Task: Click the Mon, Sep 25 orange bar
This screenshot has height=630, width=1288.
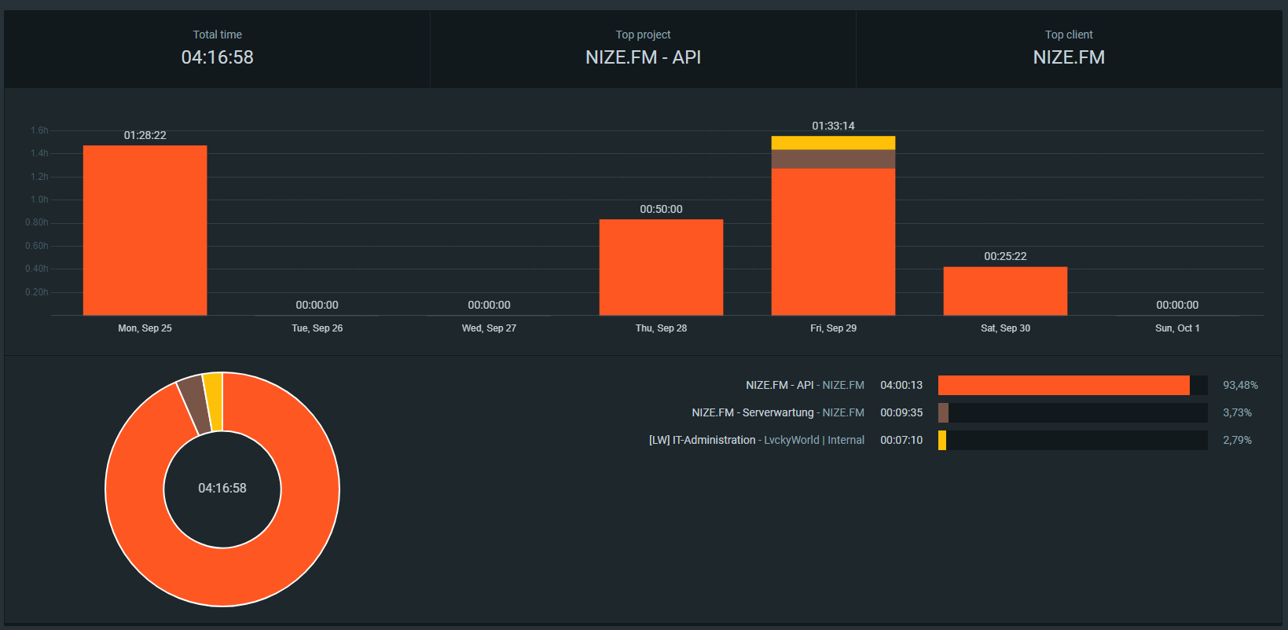Action: pos(145,230)
